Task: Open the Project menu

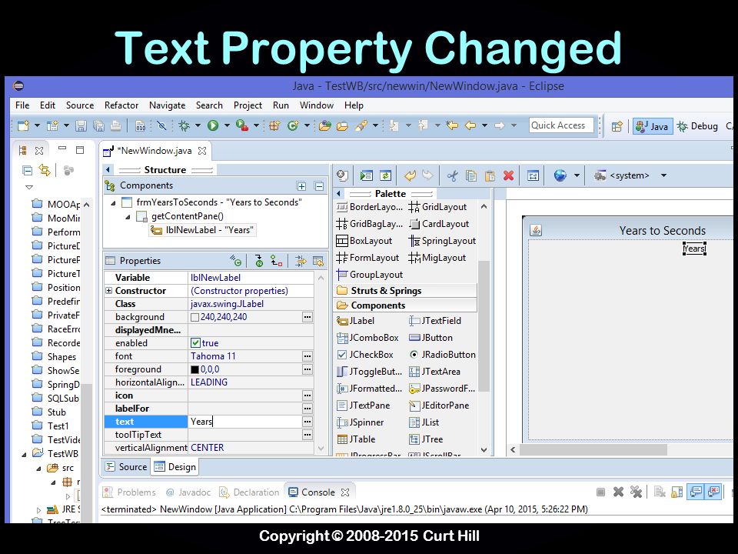Action: (248, 105)
